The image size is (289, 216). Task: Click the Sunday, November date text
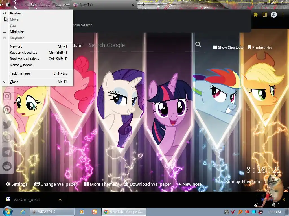pyautogui.click(x=246, y=182)
